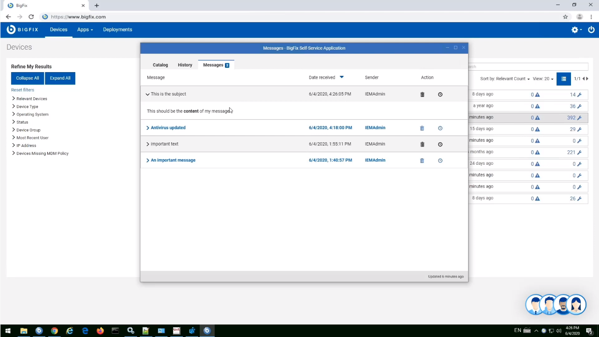
Task: Expand the 'Antivirus updated' message
Action: pyautogui.click(x=148, y=128)
